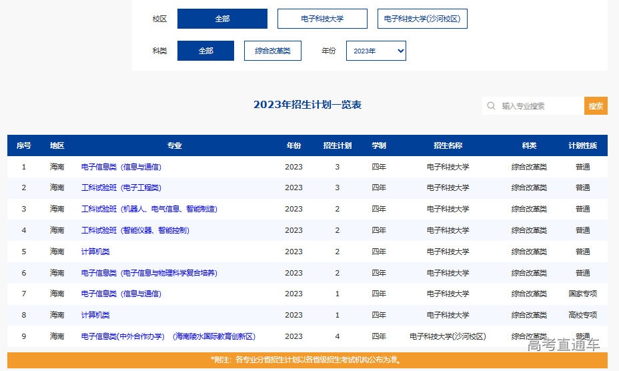Open row 1 电子信息类 (信息与通信) link
This screenshot has width=619, height=371.
click(x=121, y=167)
